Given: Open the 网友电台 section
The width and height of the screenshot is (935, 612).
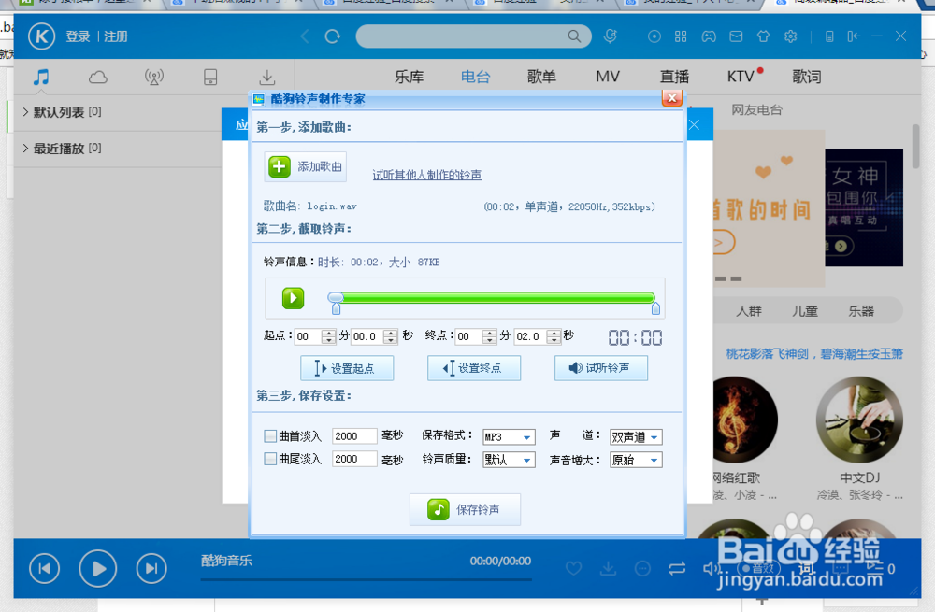Looking at the screenshot, I should coord(756,109).
